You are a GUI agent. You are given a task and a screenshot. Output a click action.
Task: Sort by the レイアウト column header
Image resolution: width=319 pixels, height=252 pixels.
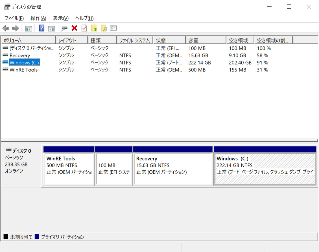pyautogui.click(x=72, y=40)
